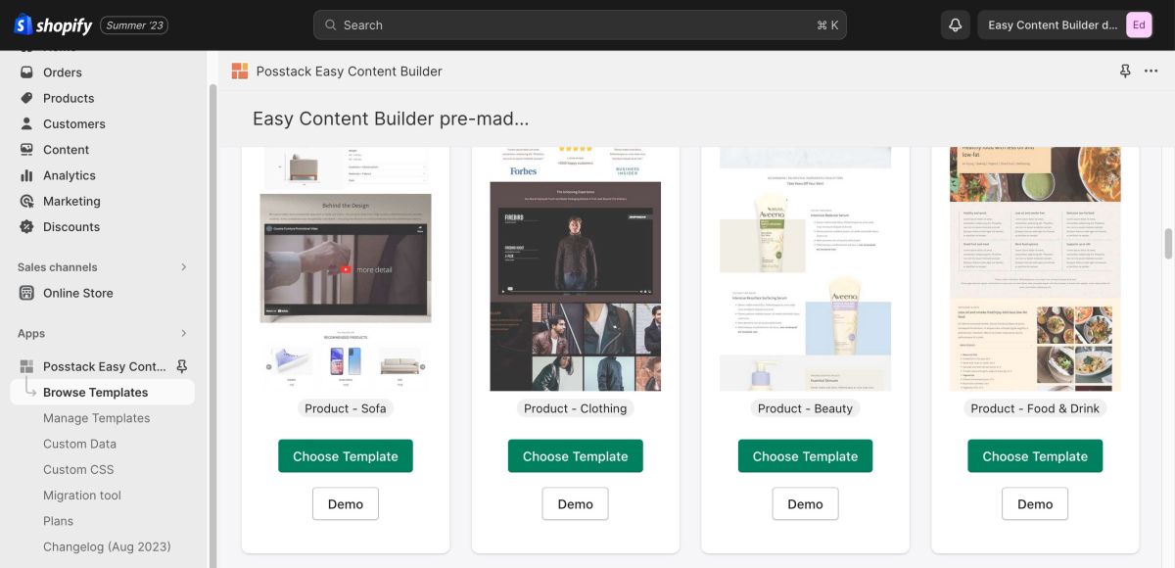Click the notification bell in the top bar
Image resolution: width=1175 pixels, height=568 pixels.
click(954, 24)
